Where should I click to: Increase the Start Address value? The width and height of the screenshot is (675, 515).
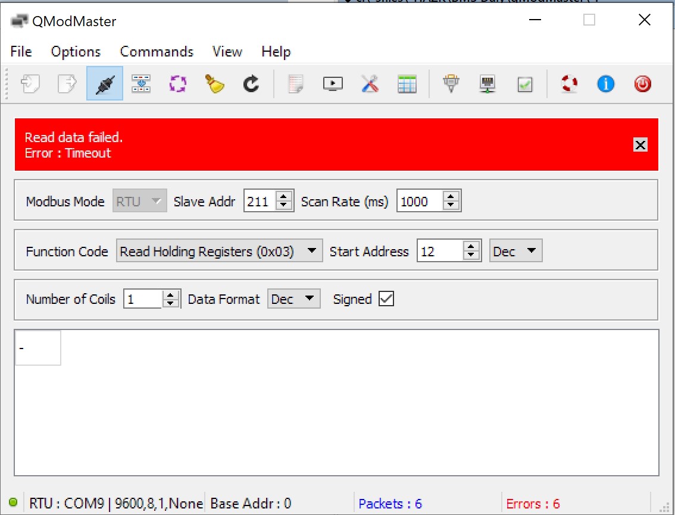(x=471, y=247)
